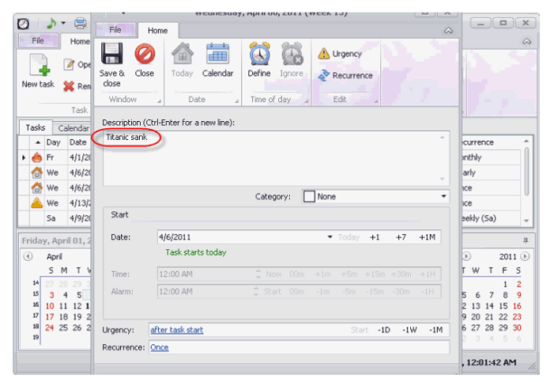550x382 pixels.
Task: Click the Recurrence arrows icon
Action: [x=324, y=76]
